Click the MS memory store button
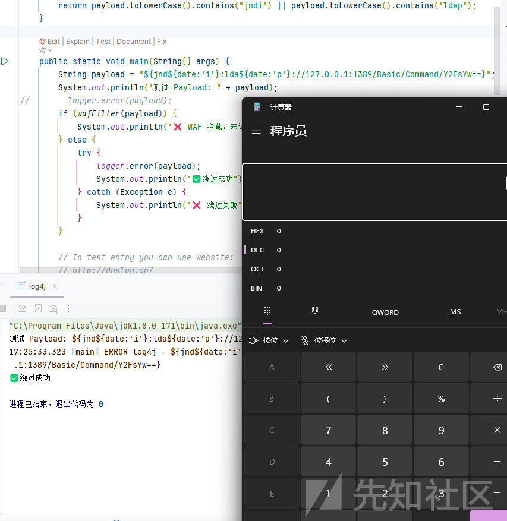This screenshot has width=507, height=521. [x=455, y=312]
